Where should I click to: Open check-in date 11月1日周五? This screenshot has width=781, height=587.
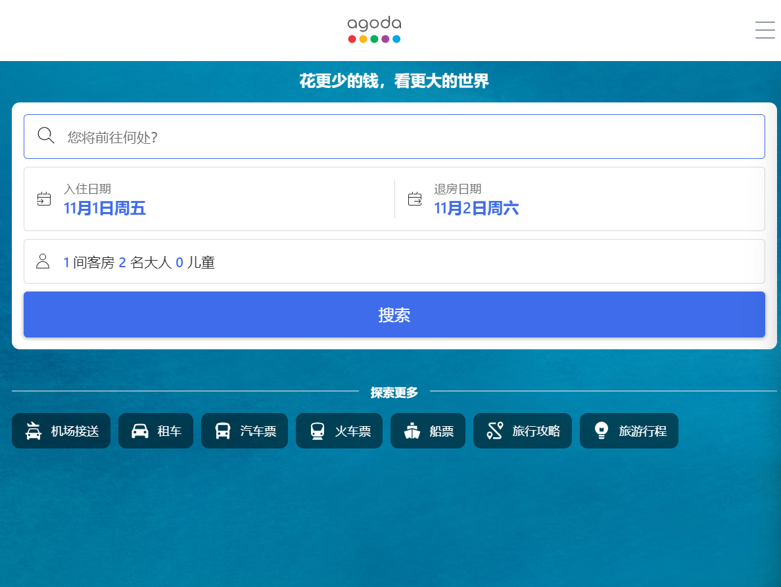tap(209, 199)
